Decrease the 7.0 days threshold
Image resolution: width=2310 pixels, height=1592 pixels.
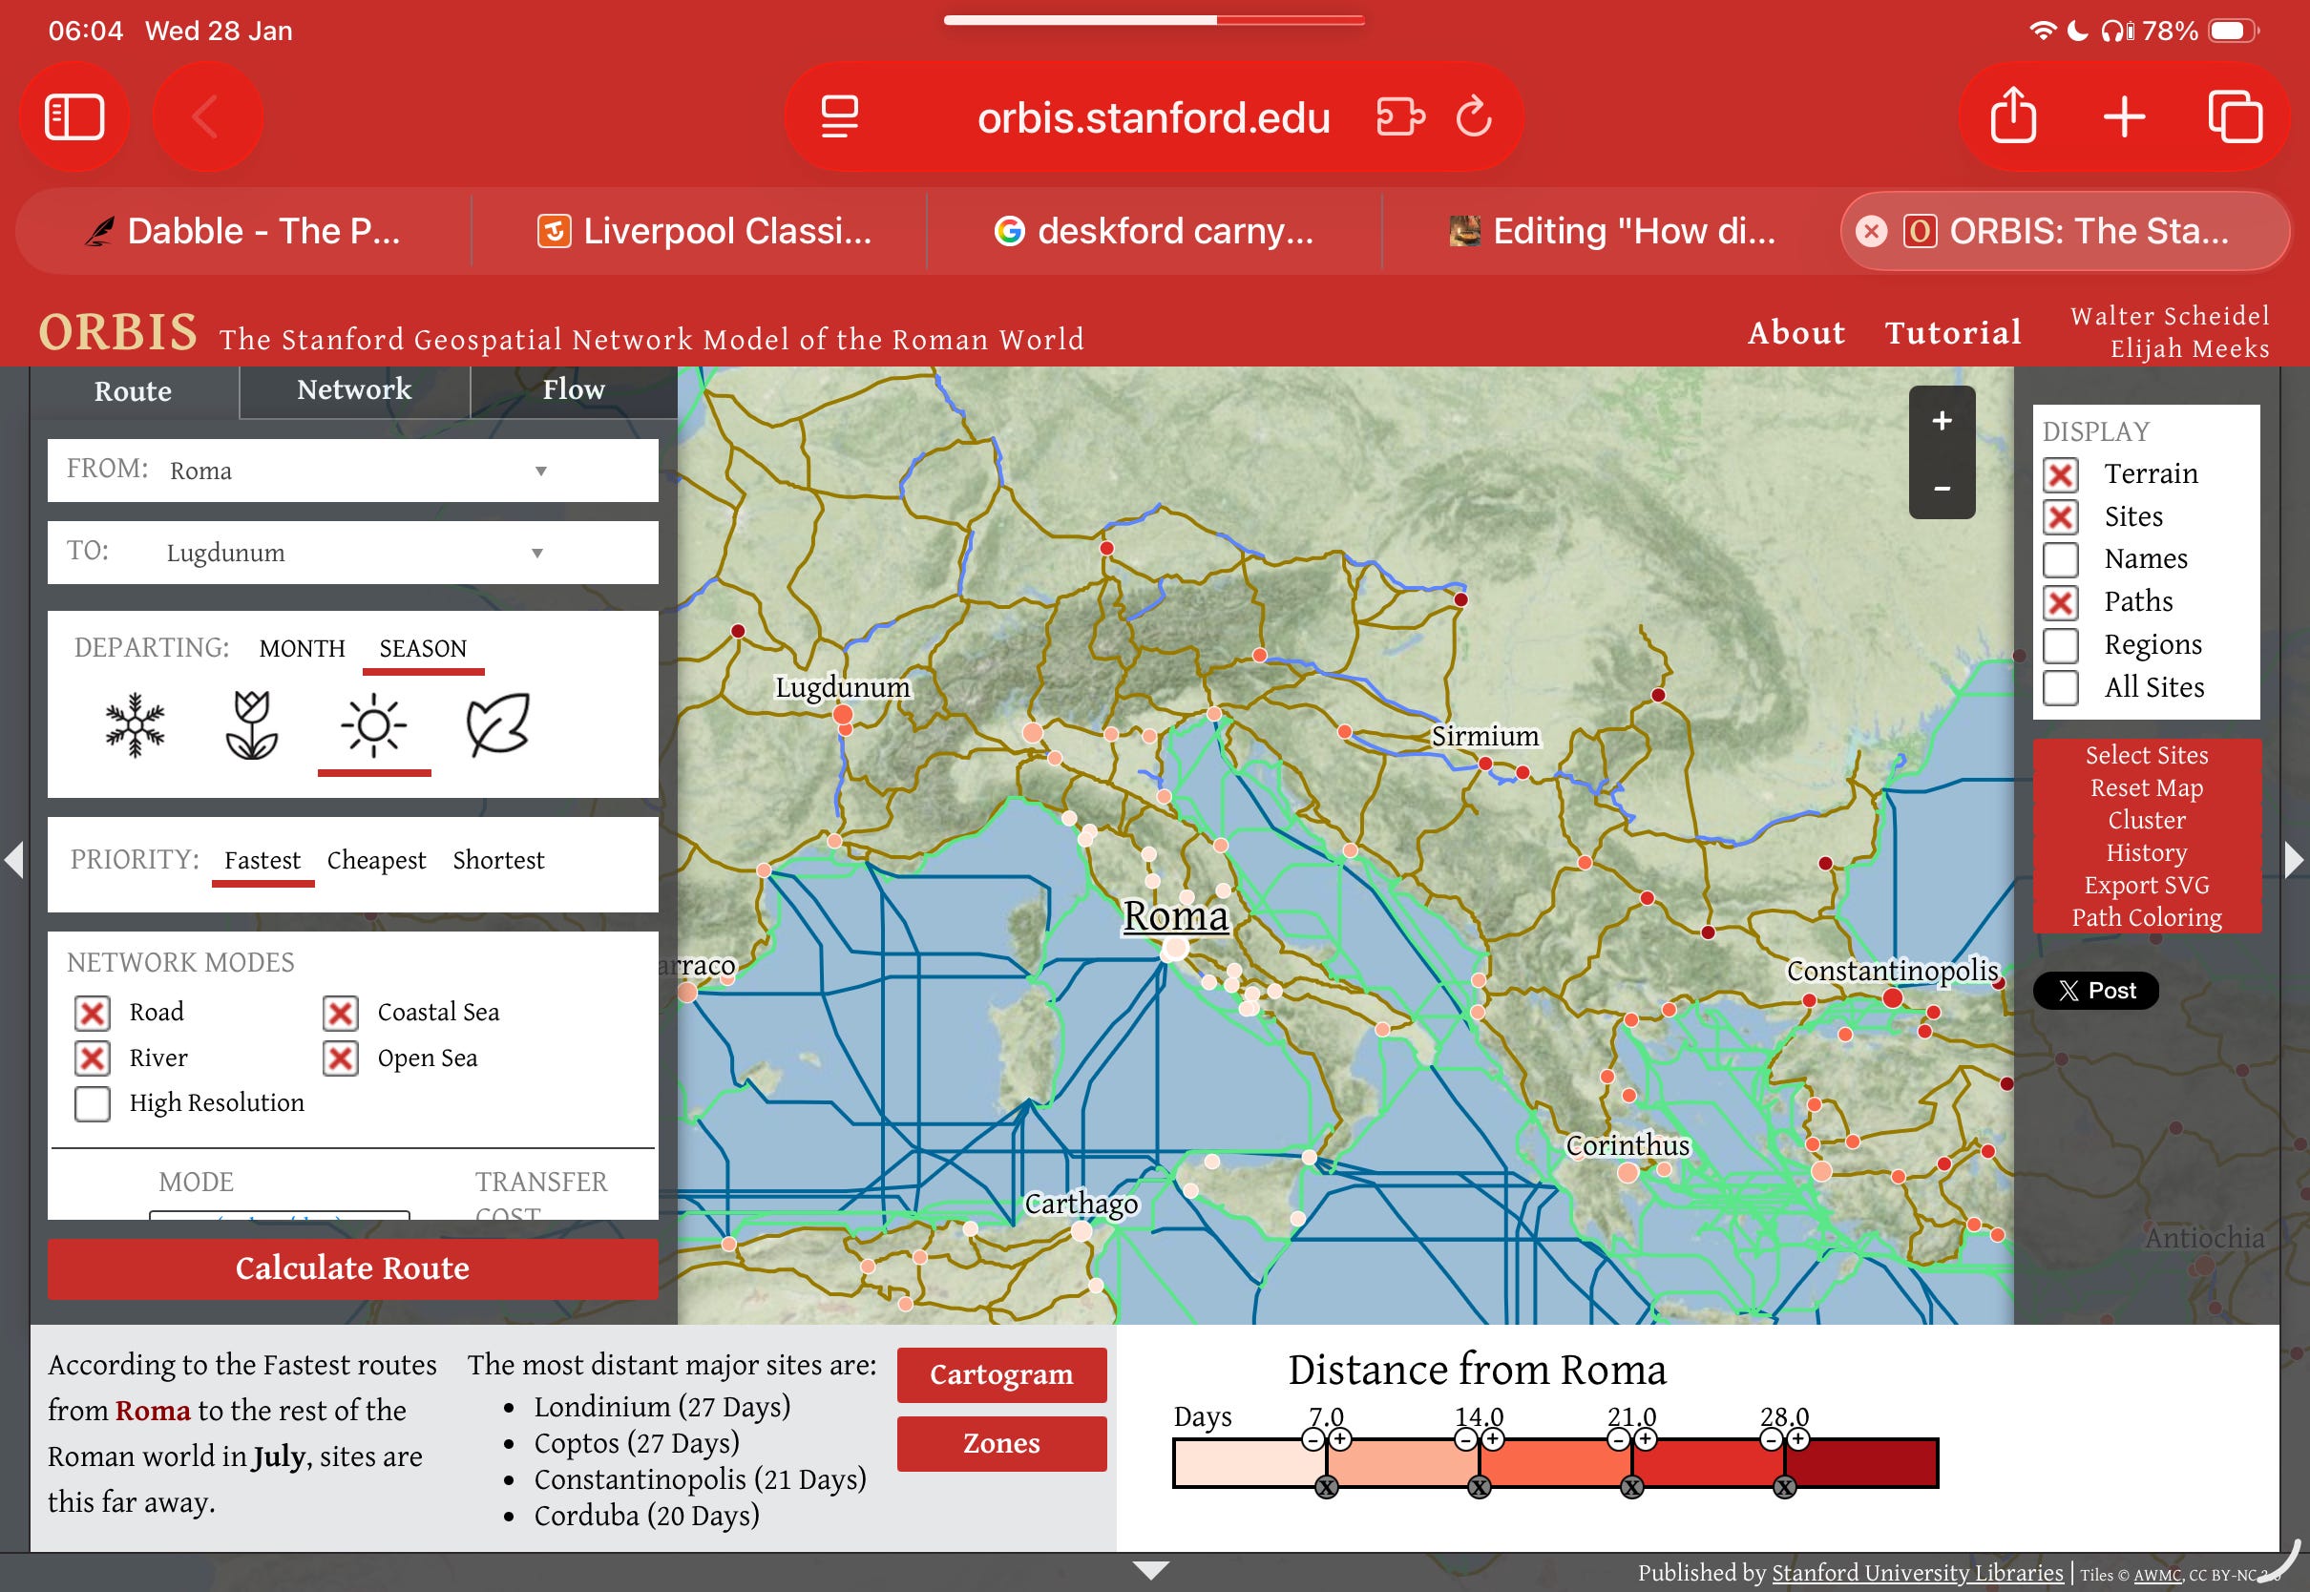point(1313,1439)
